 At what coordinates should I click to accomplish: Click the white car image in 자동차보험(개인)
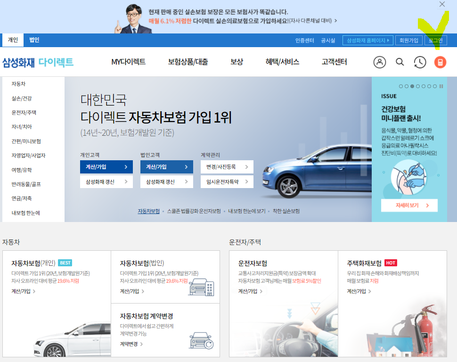click(x=72, y=339)
